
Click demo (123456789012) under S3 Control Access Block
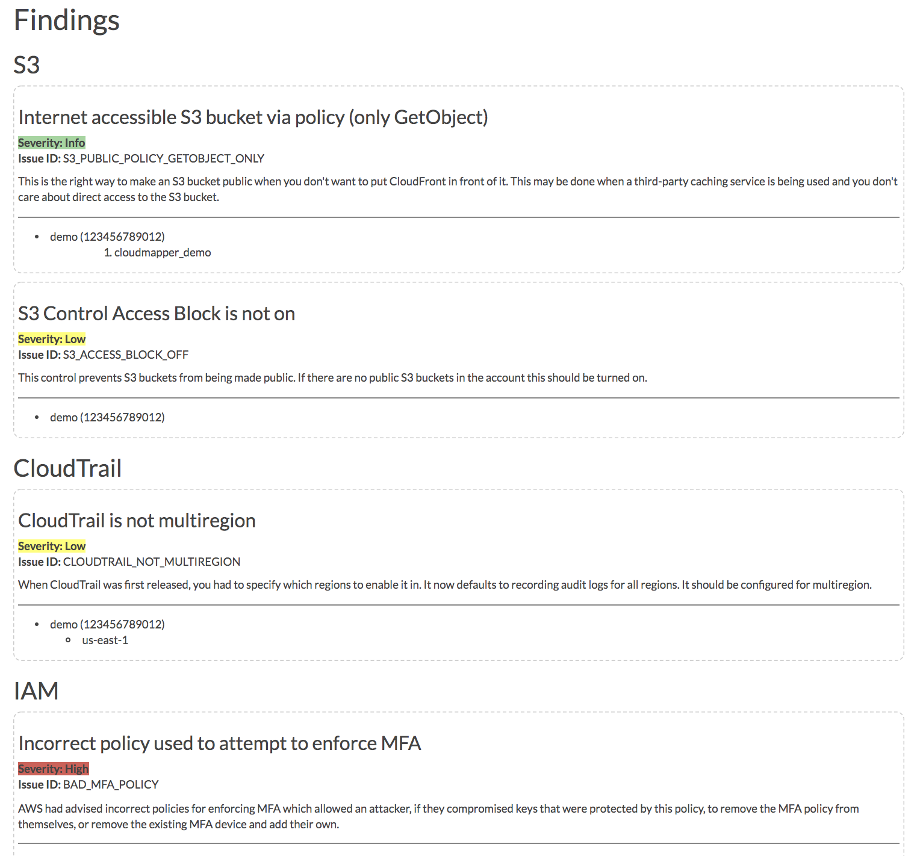(x=107, y=417)
